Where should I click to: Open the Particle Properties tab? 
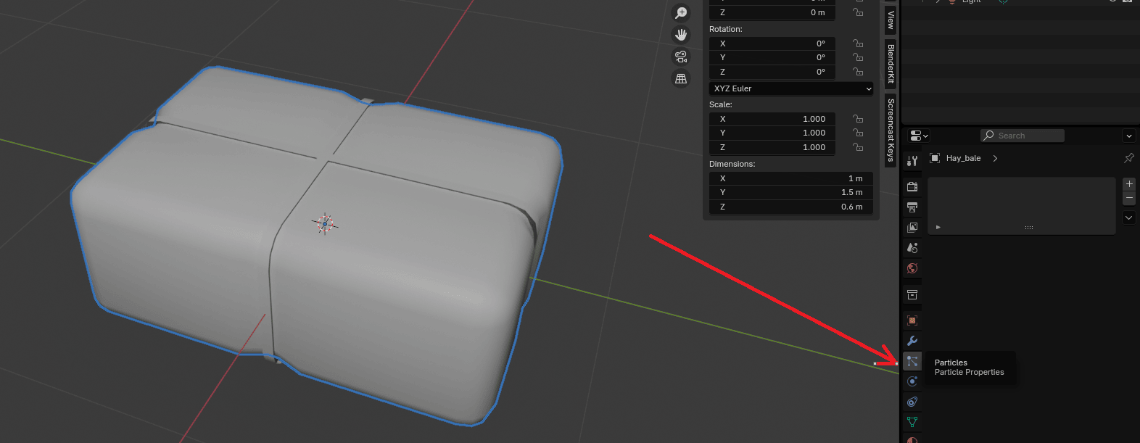(912, 361)
